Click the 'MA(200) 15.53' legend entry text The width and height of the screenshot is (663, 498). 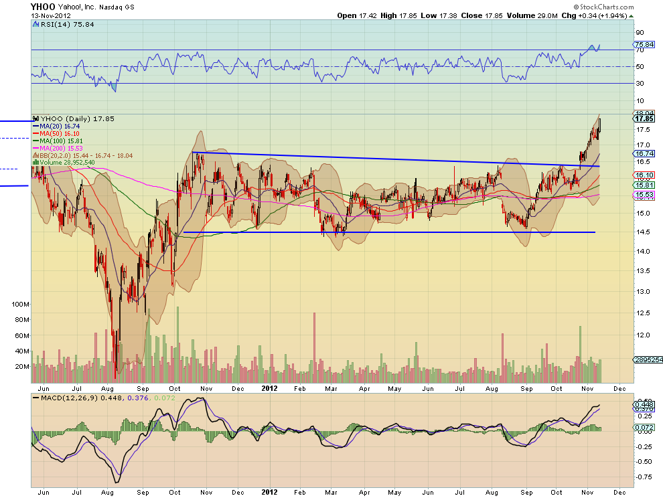click(x=62, y=149)
